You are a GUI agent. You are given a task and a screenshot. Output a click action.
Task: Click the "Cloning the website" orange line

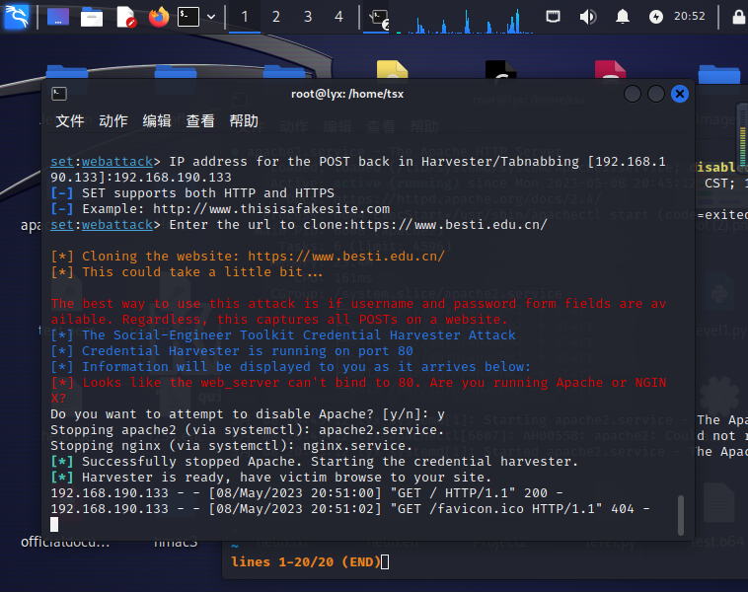coord(248,257)
